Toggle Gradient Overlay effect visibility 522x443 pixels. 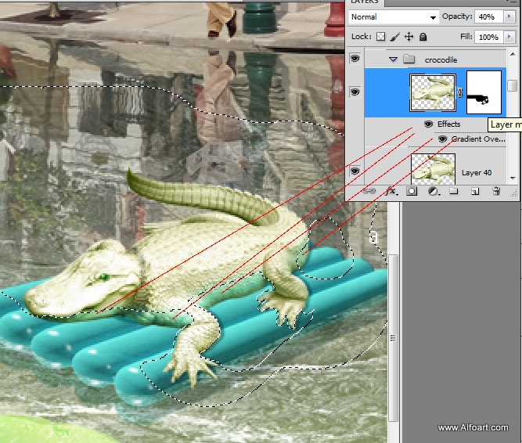pyautogui.click(x=442, y=139)
